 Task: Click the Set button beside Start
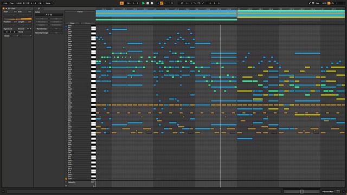[x=15, y=12]
